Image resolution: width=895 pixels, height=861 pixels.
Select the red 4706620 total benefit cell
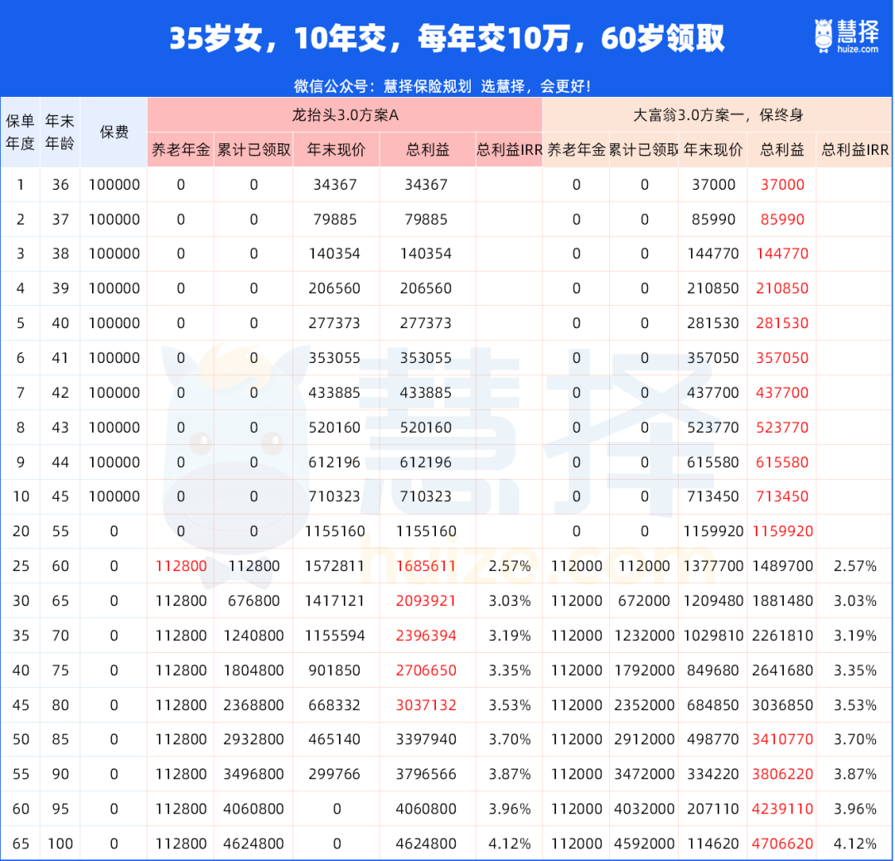(782, 844)
